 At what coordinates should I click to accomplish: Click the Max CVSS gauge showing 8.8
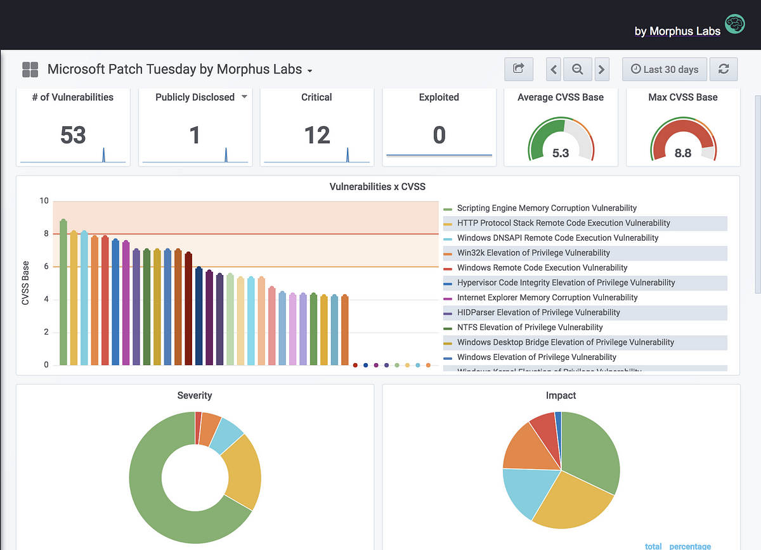tap(683, 139)
